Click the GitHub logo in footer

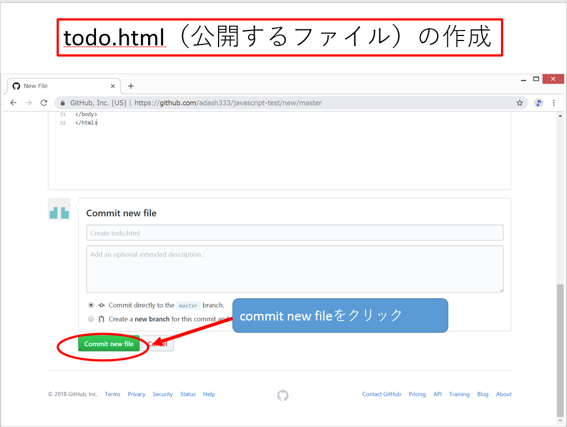[x=283, y=395]
